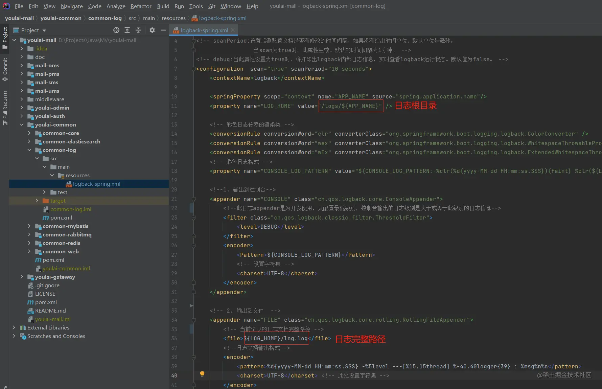Expand the youlai-gateway module
Screen dimensions: 602x389
pos(22,277)
